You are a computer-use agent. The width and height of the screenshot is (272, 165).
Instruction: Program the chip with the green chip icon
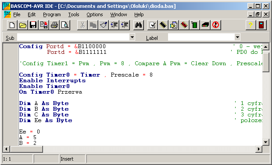pyautogui.click(x=195, y=25)
